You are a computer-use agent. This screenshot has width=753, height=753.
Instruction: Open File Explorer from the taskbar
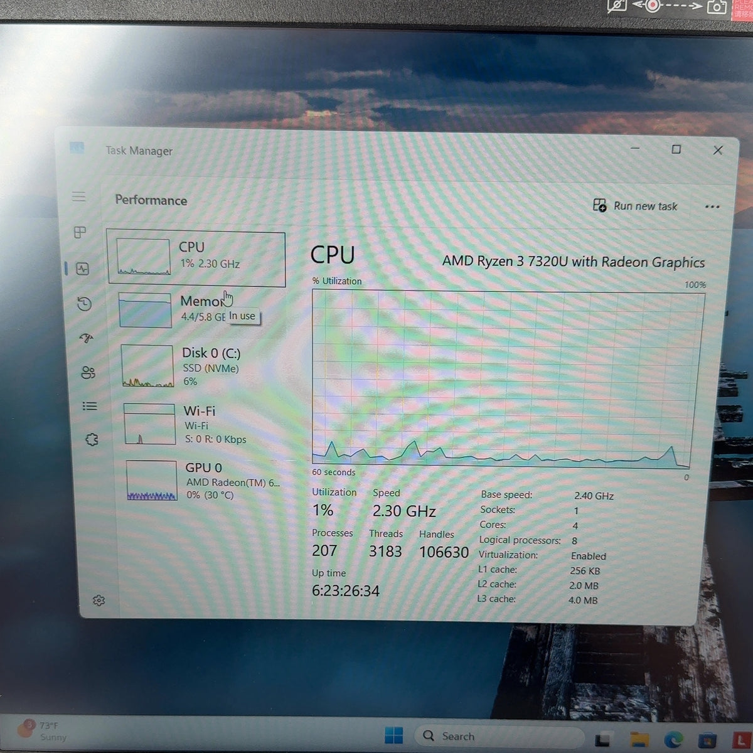639,740
